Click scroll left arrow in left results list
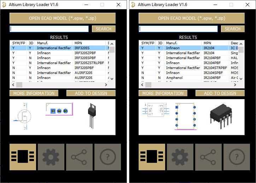The width and height of the screenshot is (256, 183). click(13, 85)
